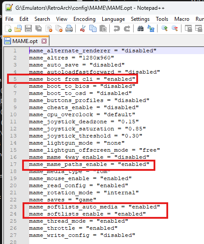The width and height of the screenshot is (204, 244).
Task: Click the mame_mame_4way_enable line
Action: click(x=89, y=157)
